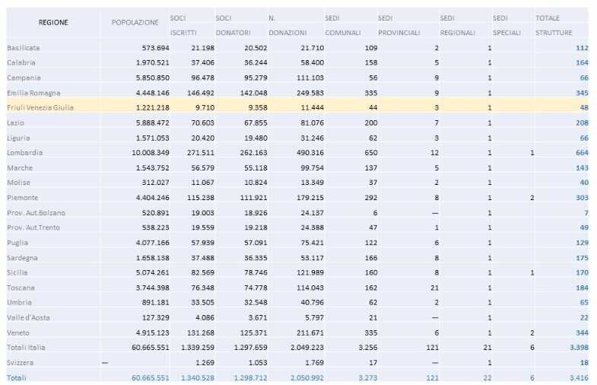Viewport: 597px width, 385px height.
Task: Select the TOTALE STRUTTURE column header
Action: [x=554, y=24]
